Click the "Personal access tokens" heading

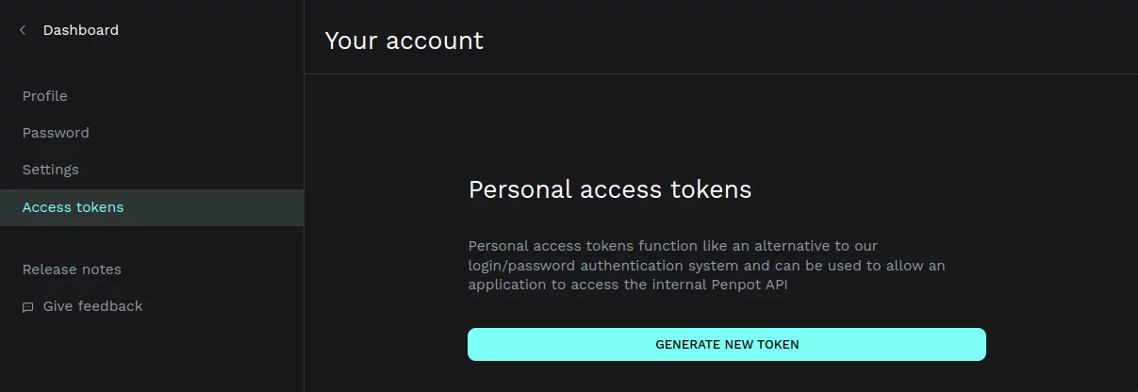point(609,189)
